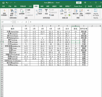Click the 城市 header cell
This screenshot has height=97, width=102.
pos(12,29)
